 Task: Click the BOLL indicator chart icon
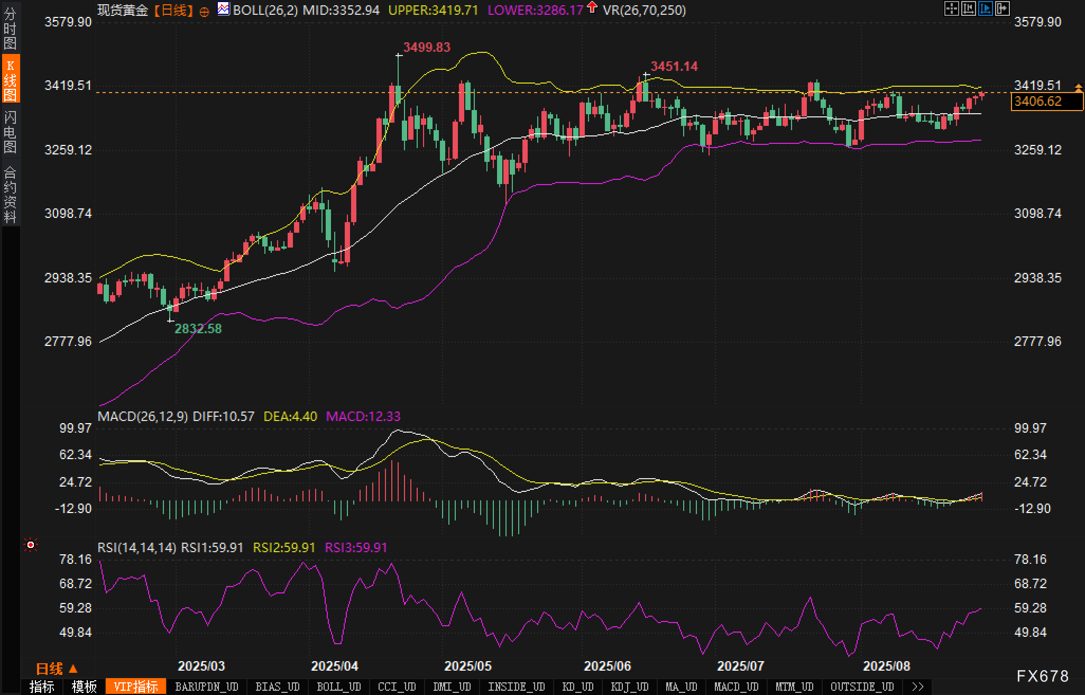click(224, 9)
